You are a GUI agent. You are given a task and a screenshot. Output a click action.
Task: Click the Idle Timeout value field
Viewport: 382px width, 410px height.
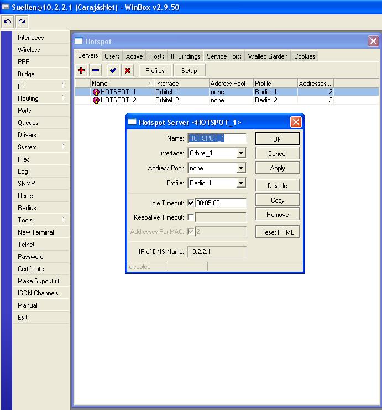(221, 203)
